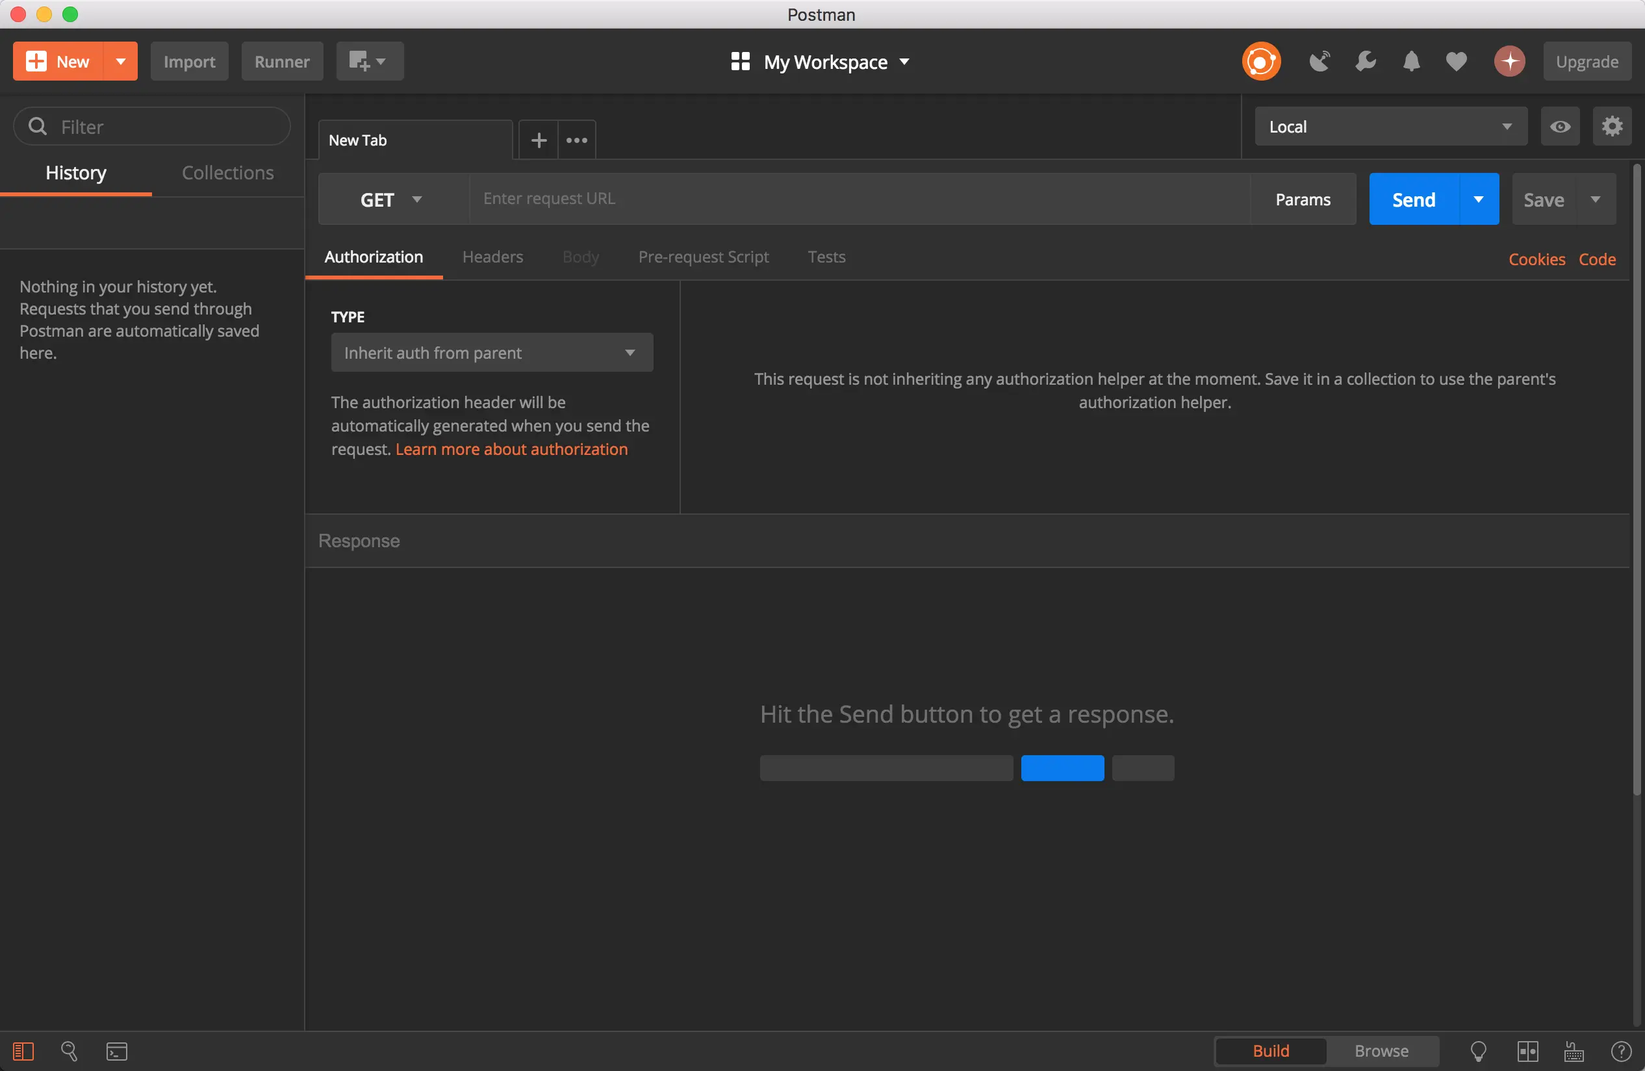Open notifications bell icon
This screenshot has height=1071, width=1645.
coord(1410,62)
